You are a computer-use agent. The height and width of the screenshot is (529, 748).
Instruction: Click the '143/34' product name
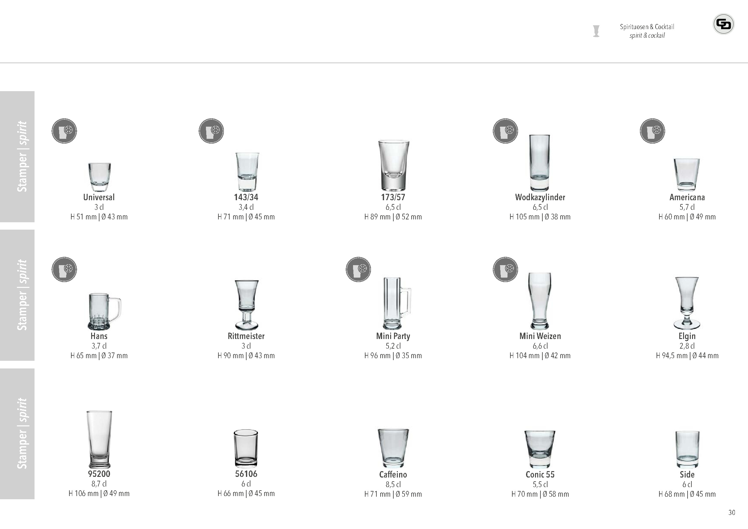click(246, 197)
